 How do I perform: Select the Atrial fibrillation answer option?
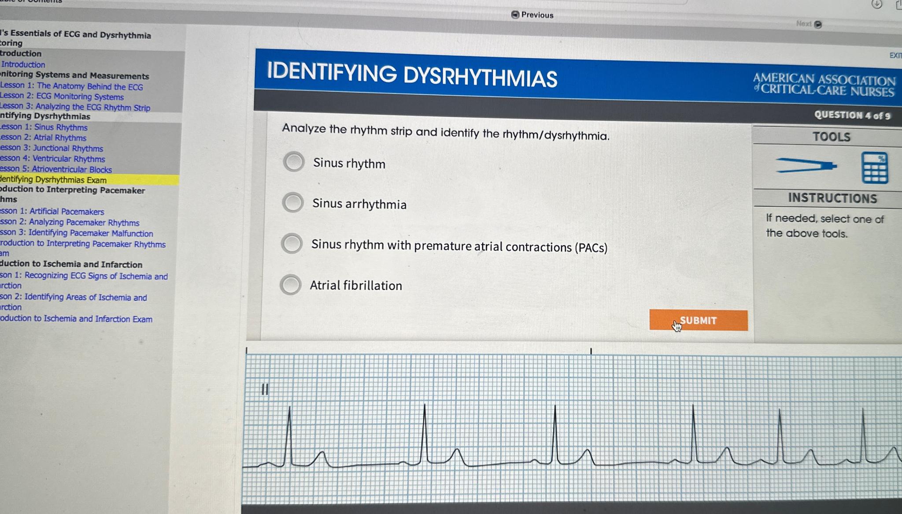click(291, 284)
